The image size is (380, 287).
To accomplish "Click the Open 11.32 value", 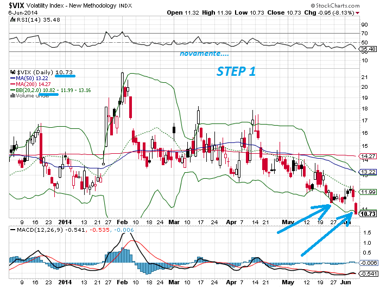I will (x=183, y=12).
